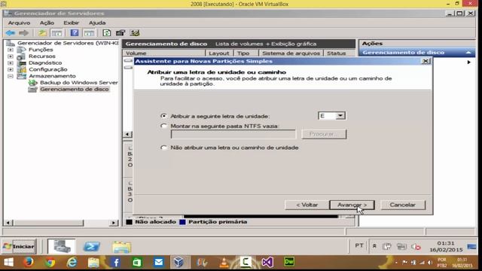Click the Show/Hide action pane icon

tap(89, 33)
